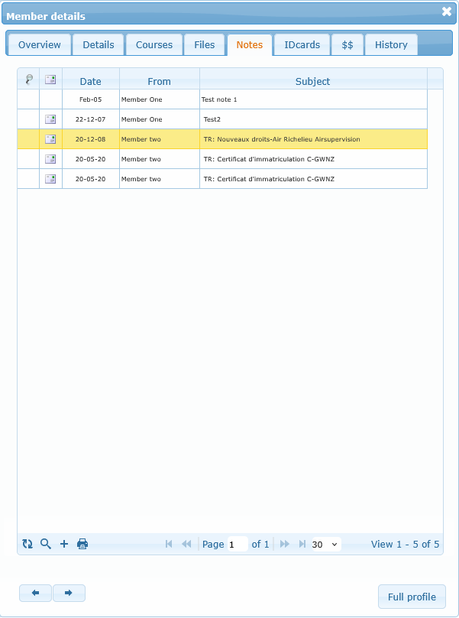
Task: Switch to the History tab
Action: (x=391, y=45)
